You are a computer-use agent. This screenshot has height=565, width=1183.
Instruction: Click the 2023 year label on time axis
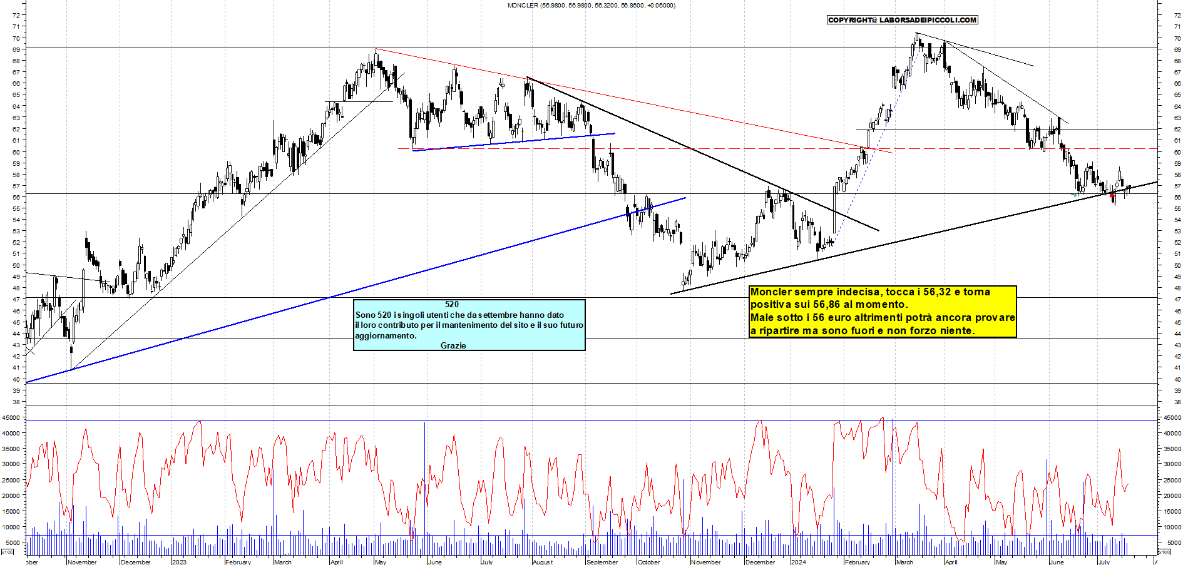(179, 562)
